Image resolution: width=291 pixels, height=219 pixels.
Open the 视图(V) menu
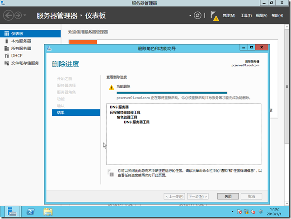pos(262,15)
